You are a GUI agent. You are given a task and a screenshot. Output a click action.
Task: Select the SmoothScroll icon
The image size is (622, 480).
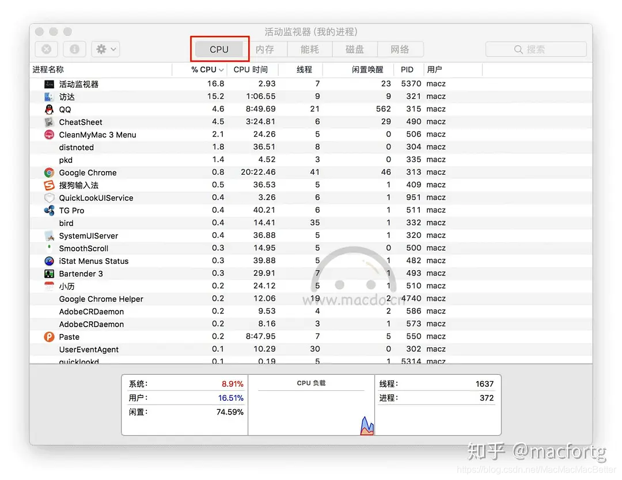click(x=49, y=248)
